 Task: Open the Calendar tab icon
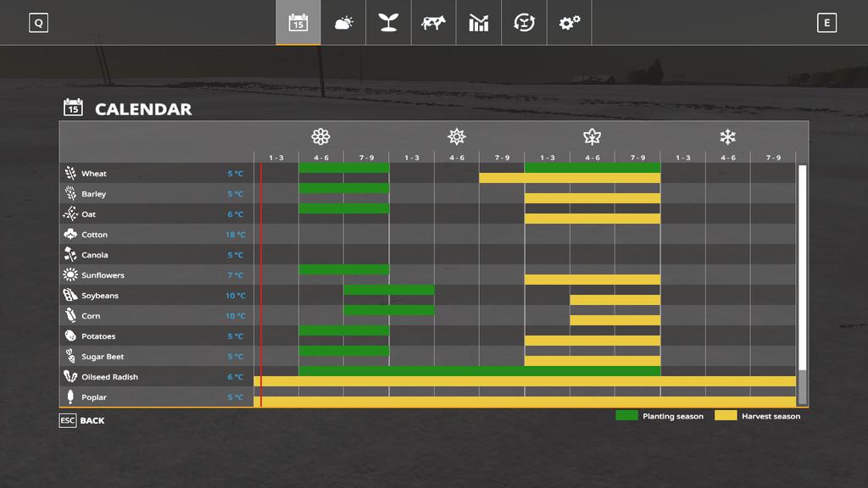[298, 23]
